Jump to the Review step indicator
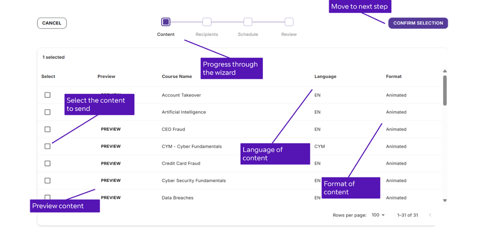Viewport: 494px width, 247px height. (x=289, y=21)
